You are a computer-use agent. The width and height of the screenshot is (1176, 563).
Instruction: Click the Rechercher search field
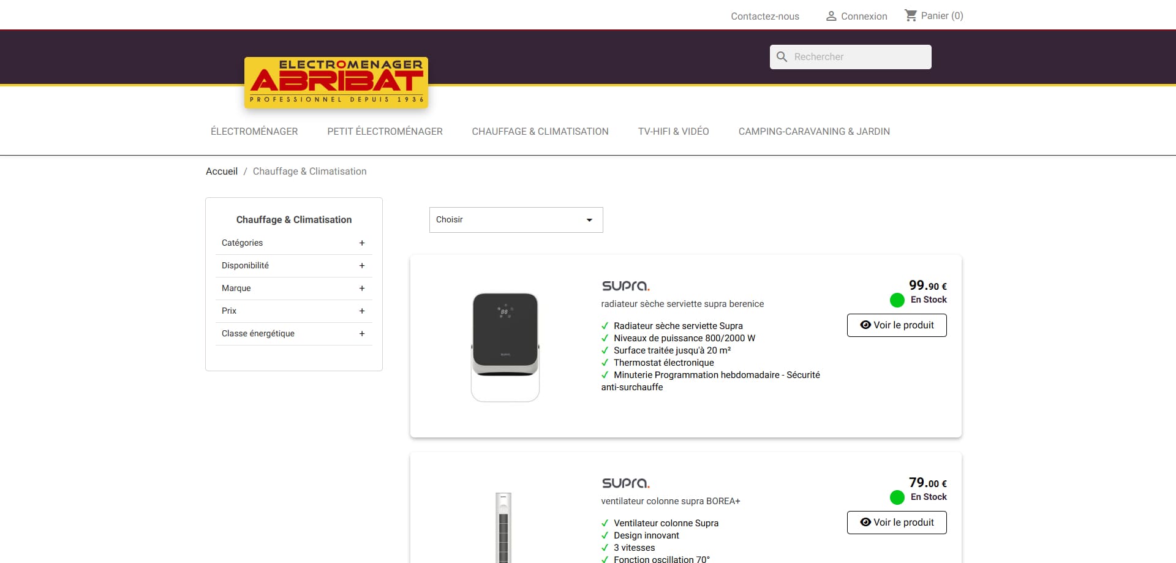[851, 57]
